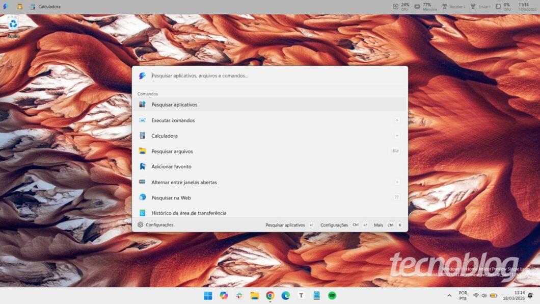Screen dimensions: 540x304
Task: Open the Windows Start menu
Action: pos(208,296)
